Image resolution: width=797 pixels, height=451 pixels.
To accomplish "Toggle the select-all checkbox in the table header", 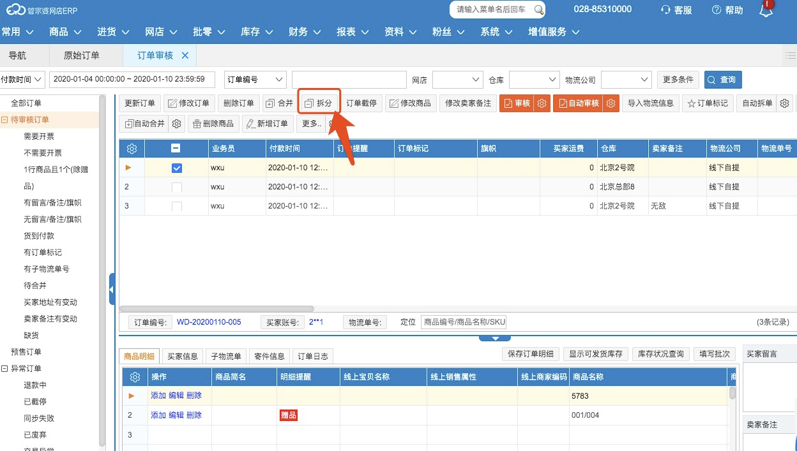I will pos(176,148).
